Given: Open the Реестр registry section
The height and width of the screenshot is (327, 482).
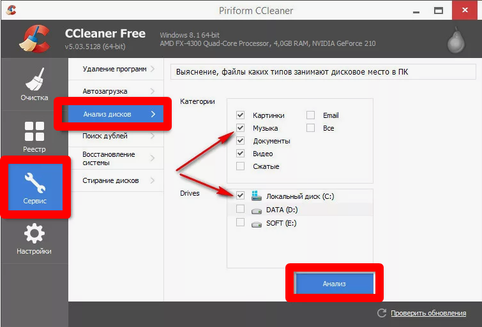Looking at the screenshot, I should [x=34, y=137].
